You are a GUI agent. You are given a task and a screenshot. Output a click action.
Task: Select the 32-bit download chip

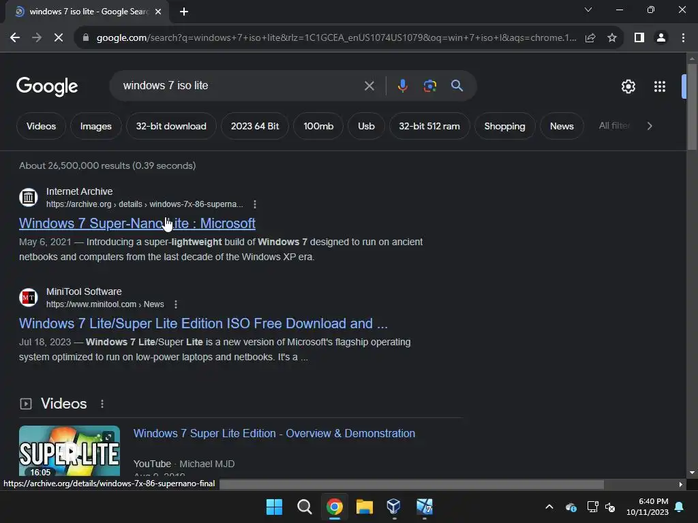coord(171,126)
